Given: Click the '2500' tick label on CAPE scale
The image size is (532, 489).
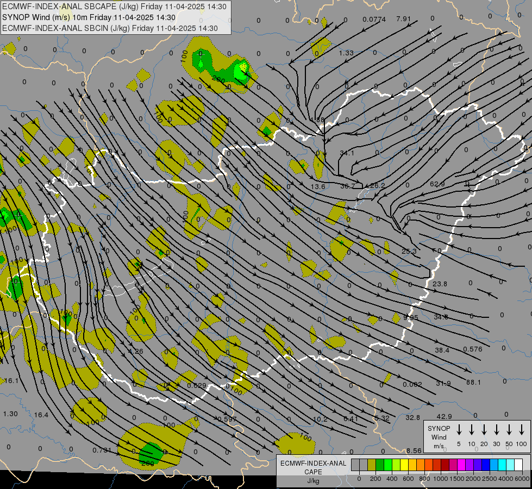Looking at the screenshot, I should (x=489, y=479).
